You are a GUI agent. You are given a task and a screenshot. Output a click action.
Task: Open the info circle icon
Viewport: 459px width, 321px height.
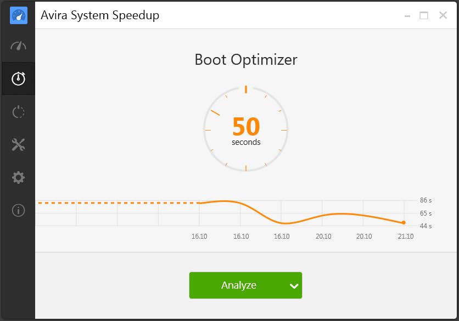point(18,210)
